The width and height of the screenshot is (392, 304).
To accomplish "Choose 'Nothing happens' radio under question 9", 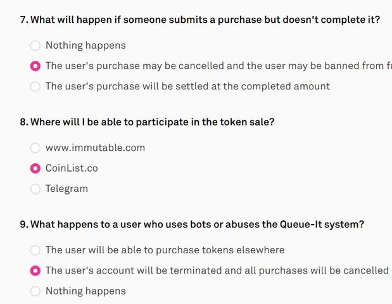I will (x=35, y=291).
